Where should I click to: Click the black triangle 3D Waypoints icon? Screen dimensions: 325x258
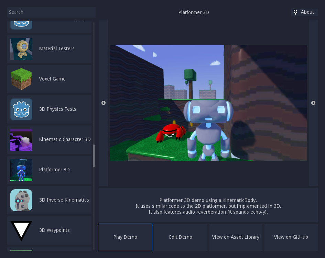pos(21,230)
